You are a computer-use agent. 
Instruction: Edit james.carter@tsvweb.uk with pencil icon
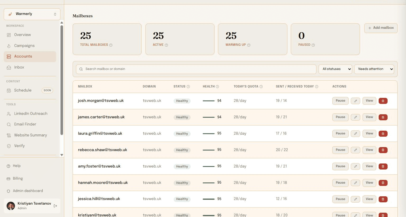tap(355, 117)
